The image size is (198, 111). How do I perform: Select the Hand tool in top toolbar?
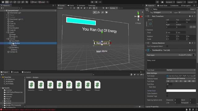3,2
